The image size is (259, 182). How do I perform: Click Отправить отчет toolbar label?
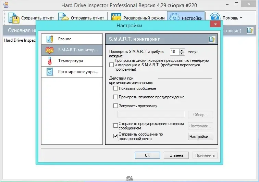(88, 18)
